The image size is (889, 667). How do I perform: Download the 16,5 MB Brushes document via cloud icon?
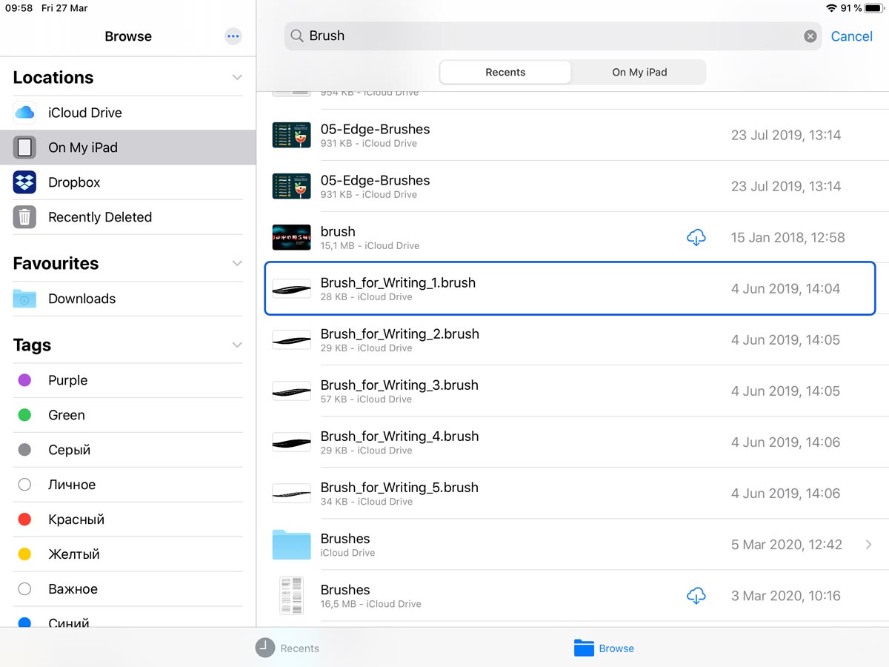[x=696, y=595]
